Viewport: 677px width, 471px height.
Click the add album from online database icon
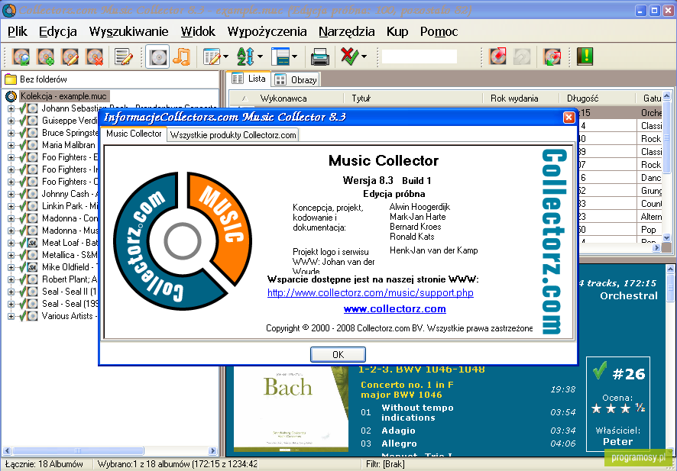21,56
